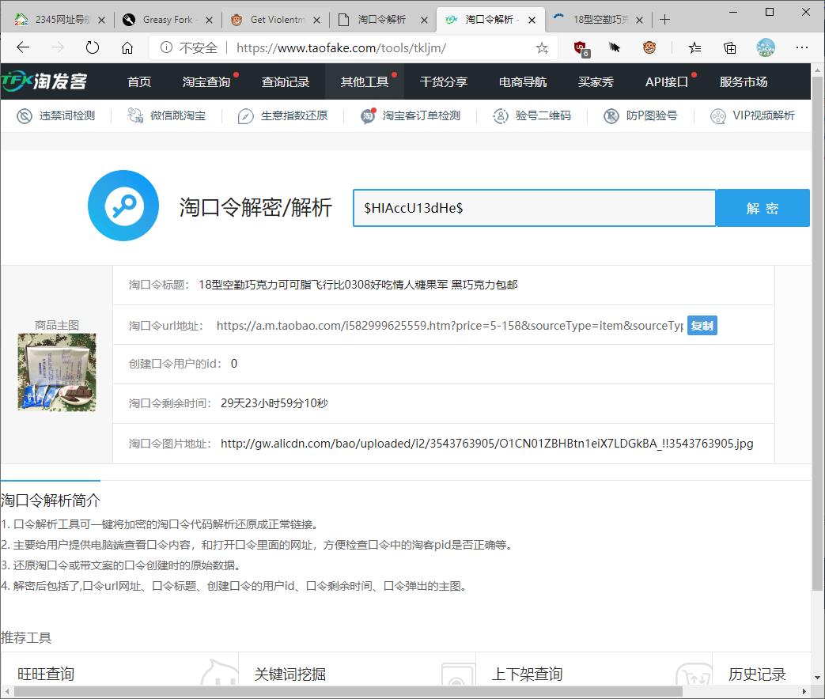Open a new tab with plus icon
The width and height of the screenshot is (825, 699).
664,20
